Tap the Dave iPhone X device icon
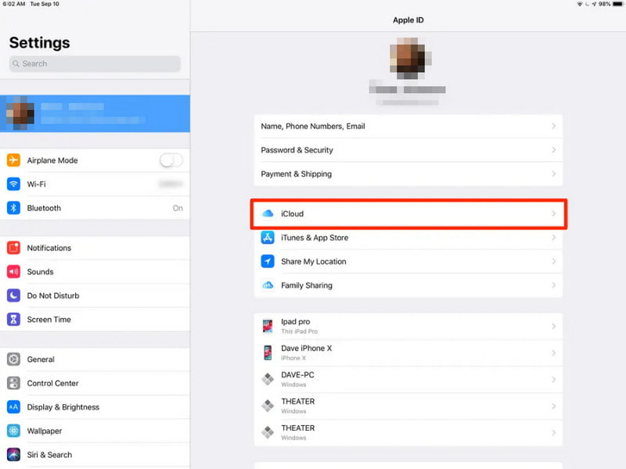The width and height of the screenshot is (626, 469). [268, 353]
